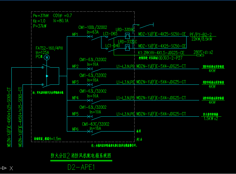Click the In=125A ATS rating text

pyautogui.click(x=42, y=52)
